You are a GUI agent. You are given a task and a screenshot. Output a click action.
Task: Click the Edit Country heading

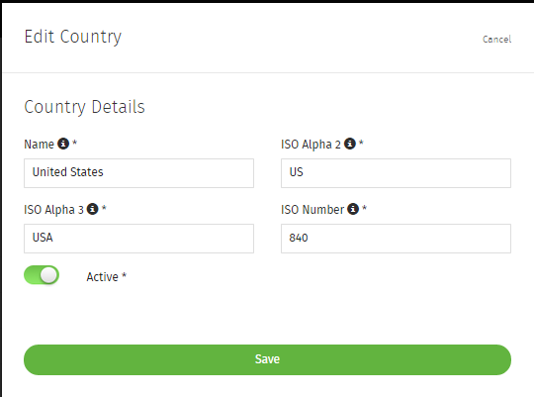point(73,37)
